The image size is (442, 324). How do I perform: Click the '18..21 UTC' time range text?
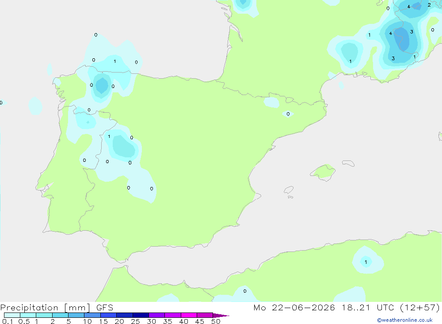pos(368,307)
